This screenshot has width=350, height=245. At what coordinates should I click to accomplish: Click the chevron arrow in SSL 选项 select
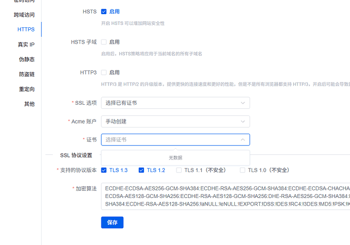tap(242, 103)
